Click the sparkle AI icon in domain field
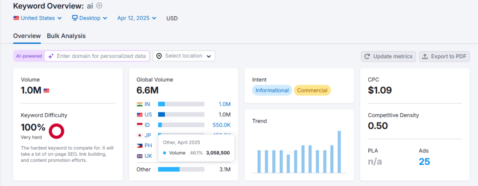This screenshot has width=478, height=186. click(51, 56)
